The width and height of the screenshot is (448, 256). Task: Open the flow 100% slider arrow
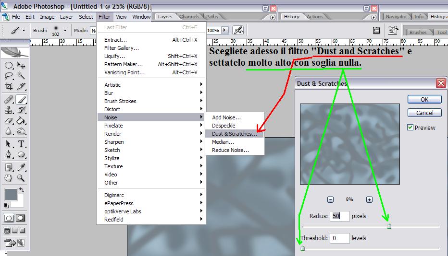coord(225,30)
